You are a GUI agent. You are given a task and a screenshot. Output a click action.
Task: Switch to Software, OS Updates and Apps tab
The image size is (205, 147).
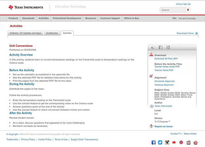tap(25, 33)
